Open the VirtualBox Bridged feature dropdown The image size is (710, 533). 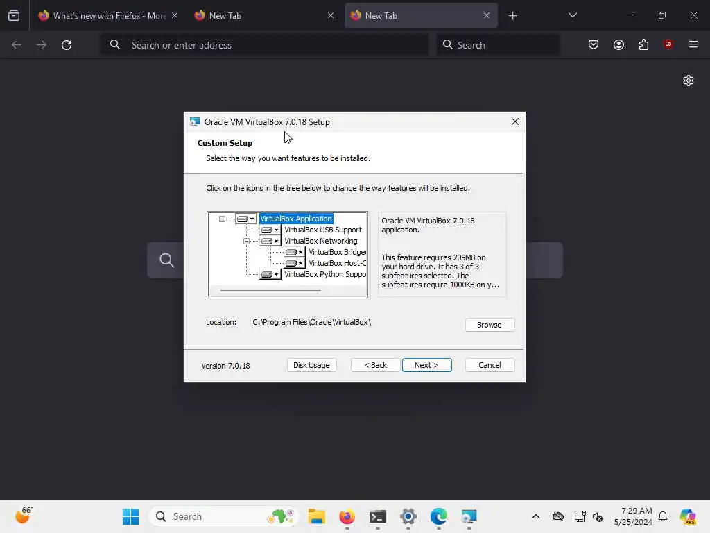[294, 252]
